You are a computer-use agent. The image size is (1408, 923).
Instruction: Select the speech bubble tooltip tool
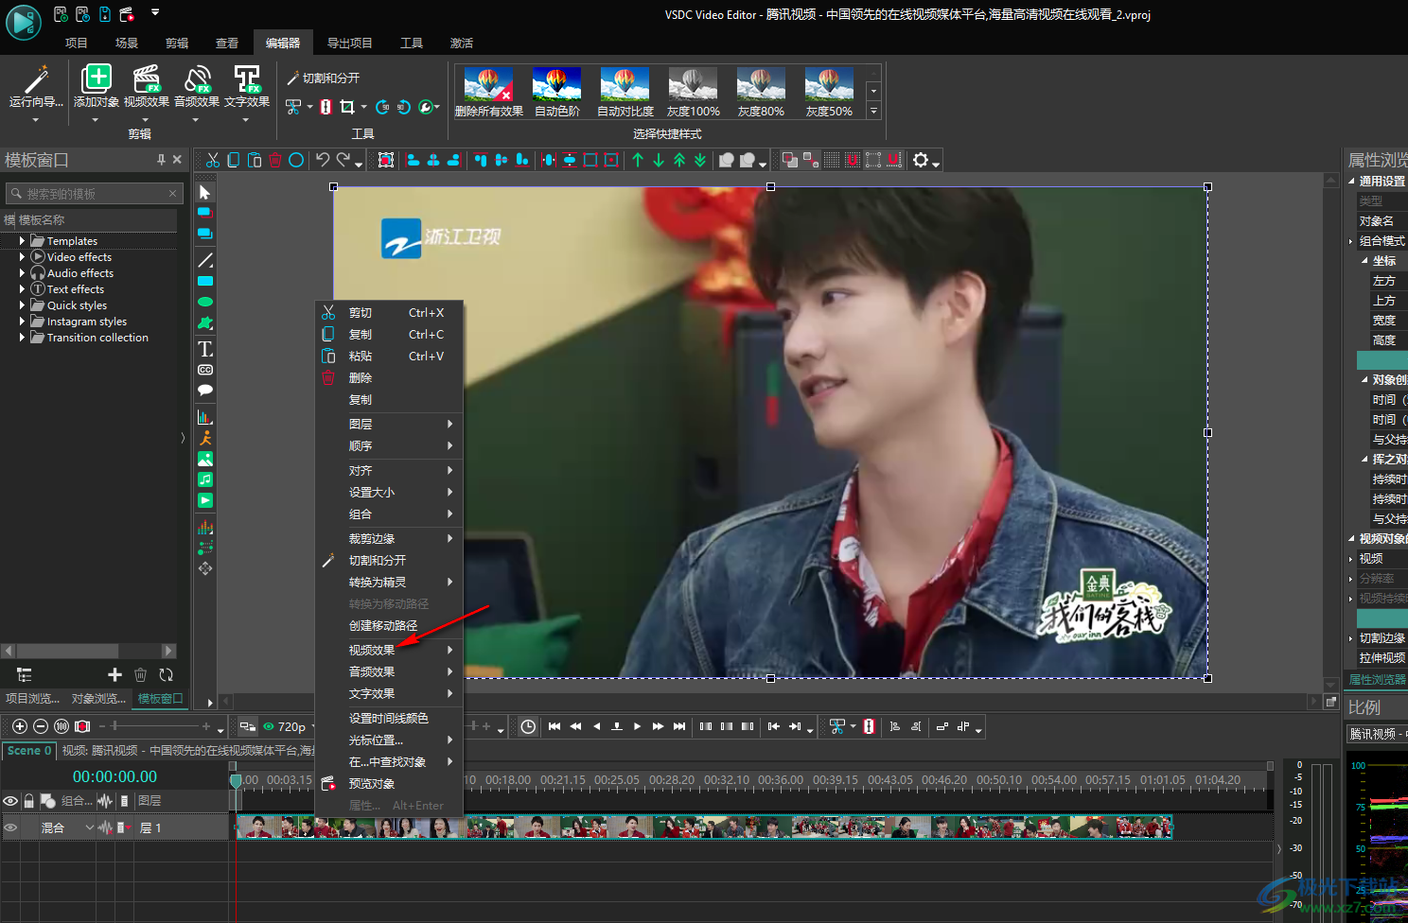(205, 390)
